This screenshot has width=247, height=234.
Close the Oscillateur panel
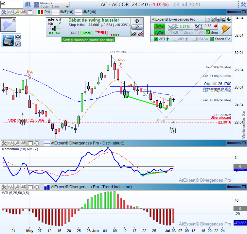(x=37, y=143)
